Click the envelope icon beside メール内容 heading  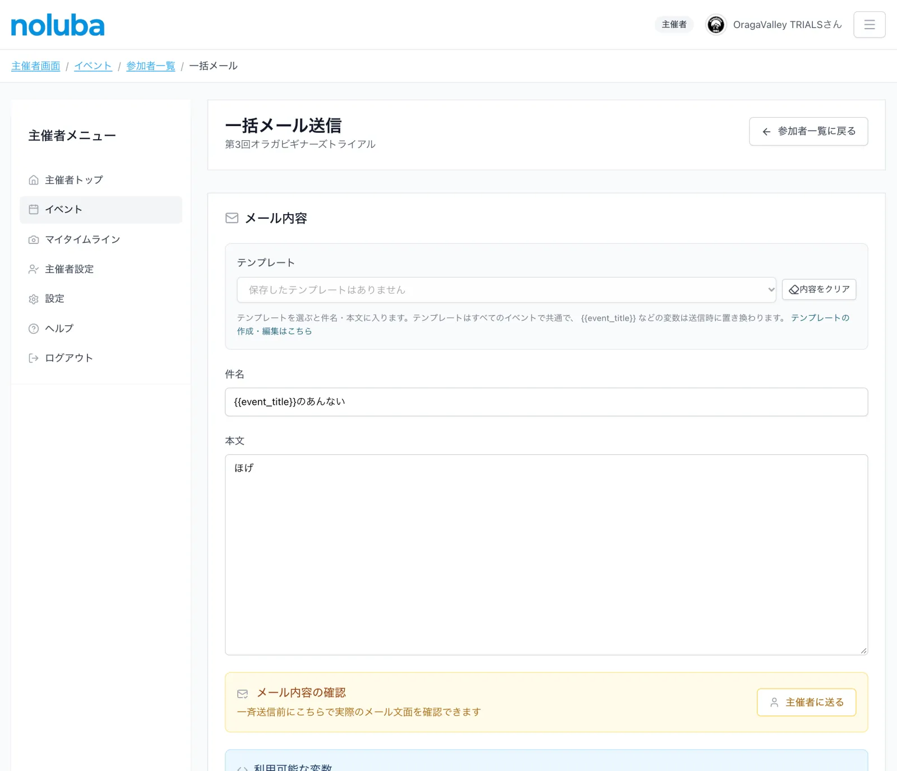pyautogui.click(x=232, y=218)
